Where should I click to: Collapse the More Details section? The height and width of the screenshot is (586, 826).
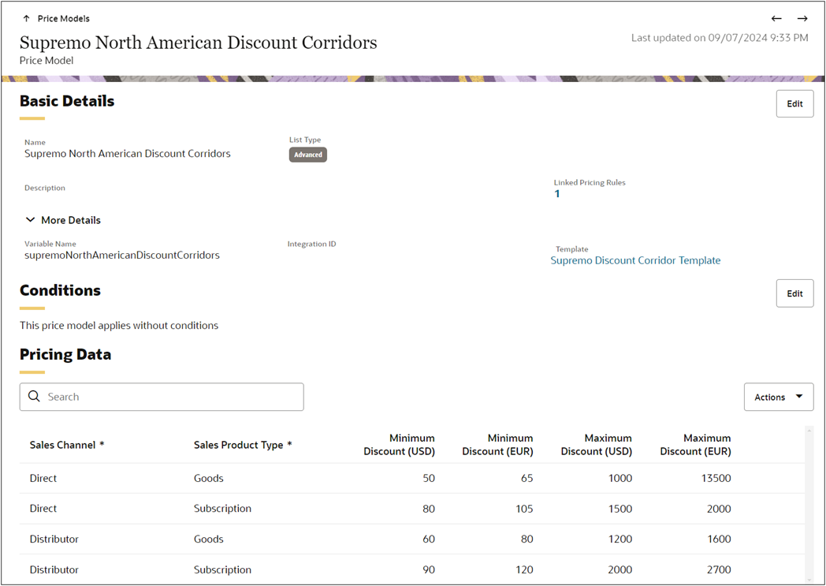(30, 220)
